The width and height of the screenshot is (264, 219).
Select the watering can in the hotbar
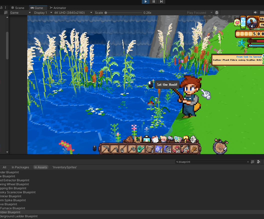click(140, 149)
